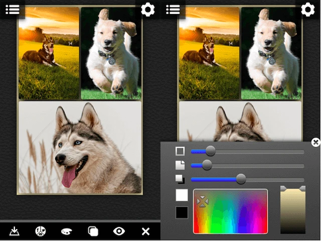The height and width of the screenshot is (241, 321).
Task: Open the paint palette color tool
Action: click(66, 231)
